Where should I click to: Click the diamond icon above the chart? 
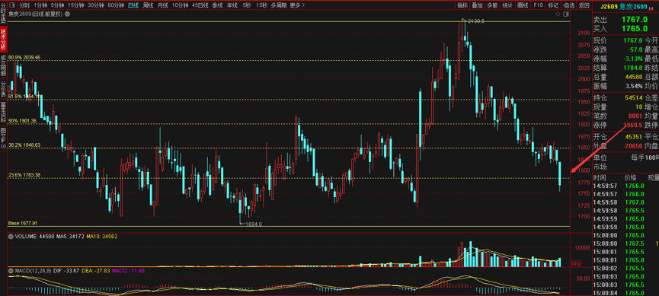click(x=558, y=14)
